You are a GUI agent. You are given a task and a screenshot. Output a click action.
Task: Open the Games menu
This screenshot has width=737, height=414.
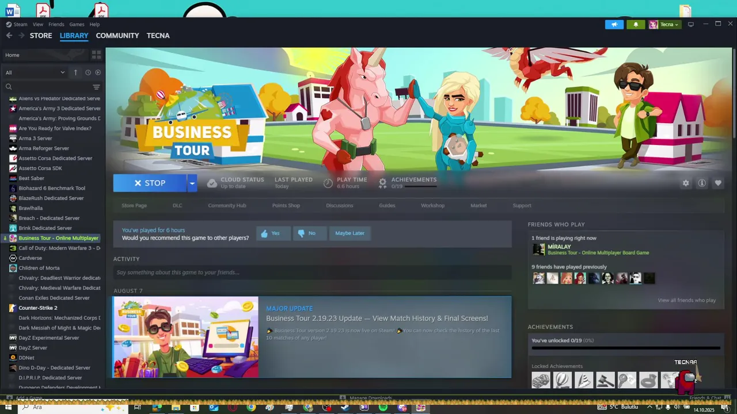[77, 24]
